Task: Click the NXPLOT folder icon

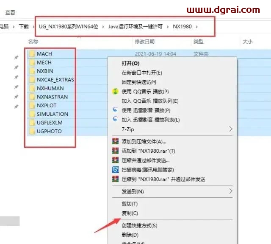Action: tap(32, 106)
